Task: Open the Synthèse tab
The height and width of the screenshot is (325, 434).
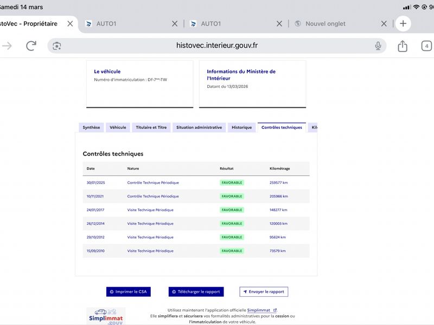Action: pyautogui.click(x=91, y=127)
